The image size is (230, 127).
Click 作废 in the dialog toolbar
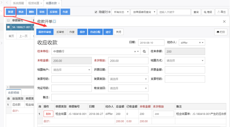pos(72,32)
